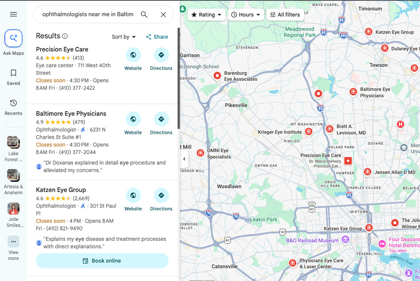
Task: Click Jensen Allan D MD map pin
Action: (x=367, y=172)
